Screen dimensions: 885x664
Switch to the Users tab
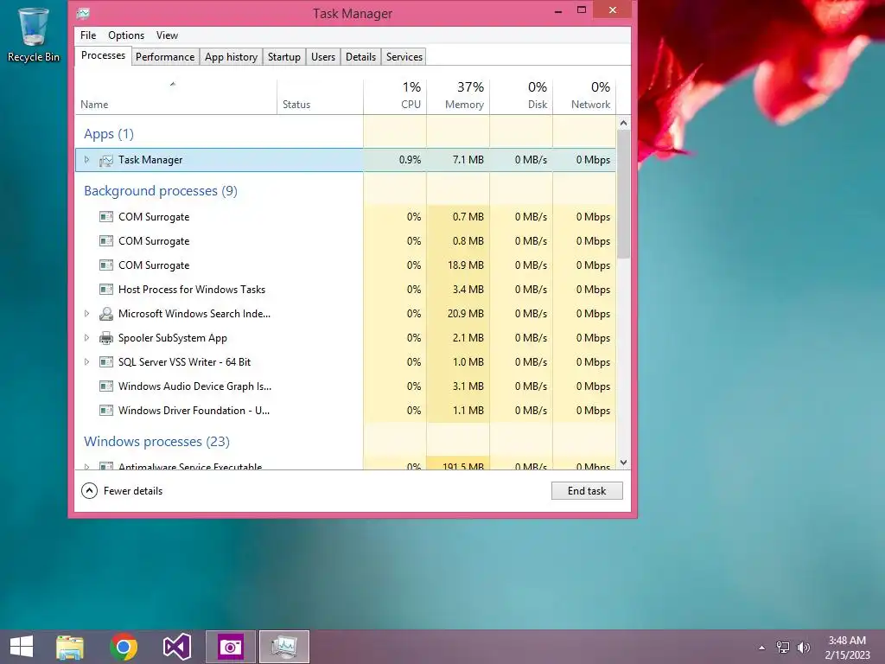click(x=323, y=57)
